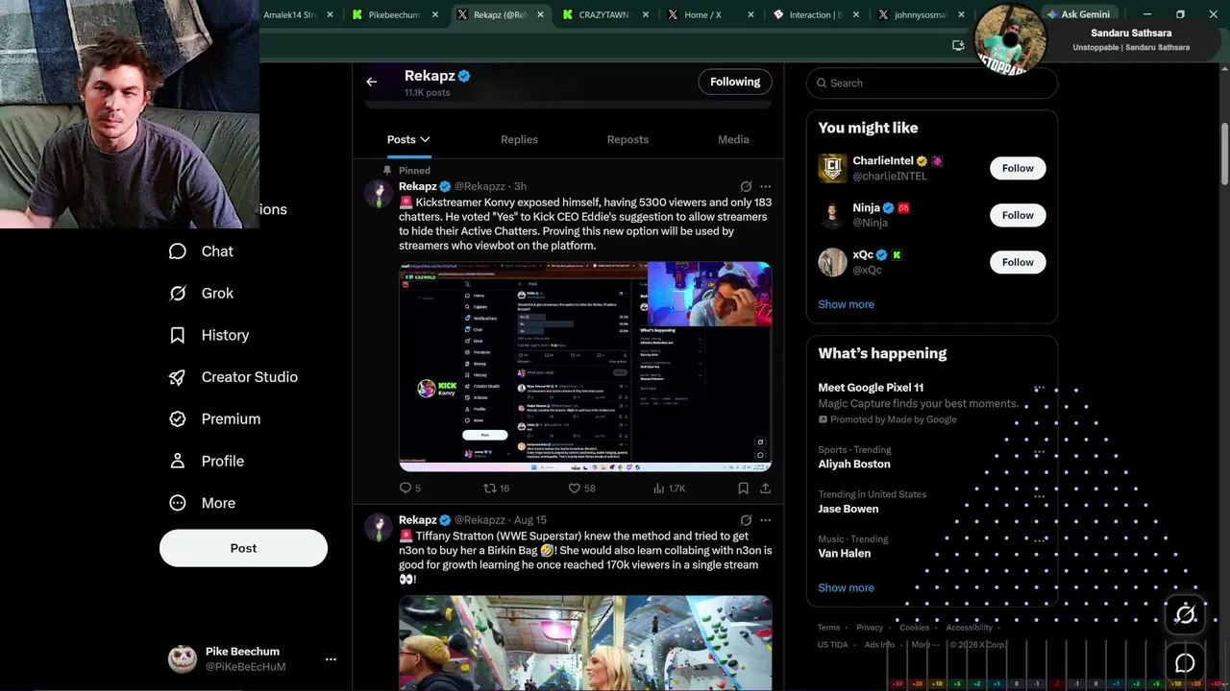
Task: Close the Home / X browser tab
Action: click(x=750, y=14)
